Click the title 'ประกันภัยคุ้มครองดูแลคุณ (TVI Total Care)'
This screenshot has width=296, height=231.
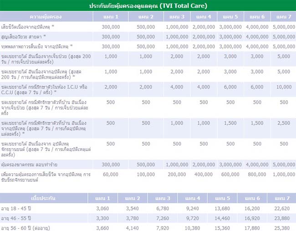(x=148, y=5)
